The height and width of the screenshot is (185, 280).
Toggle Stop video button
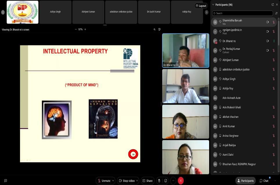tap(126, 181)
